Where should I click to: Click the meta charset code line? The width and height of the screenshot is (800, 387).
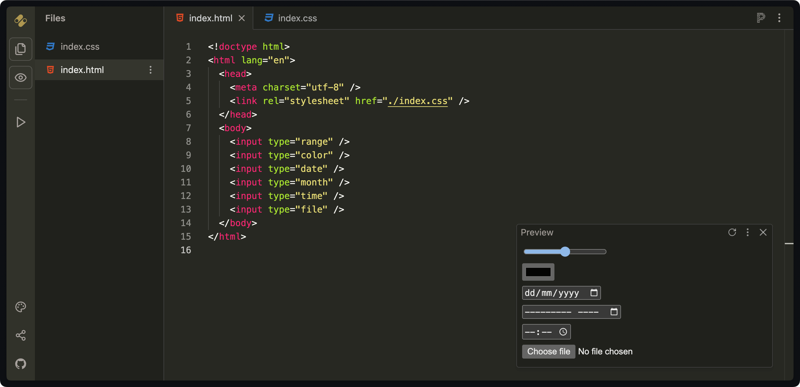point(295,87)
